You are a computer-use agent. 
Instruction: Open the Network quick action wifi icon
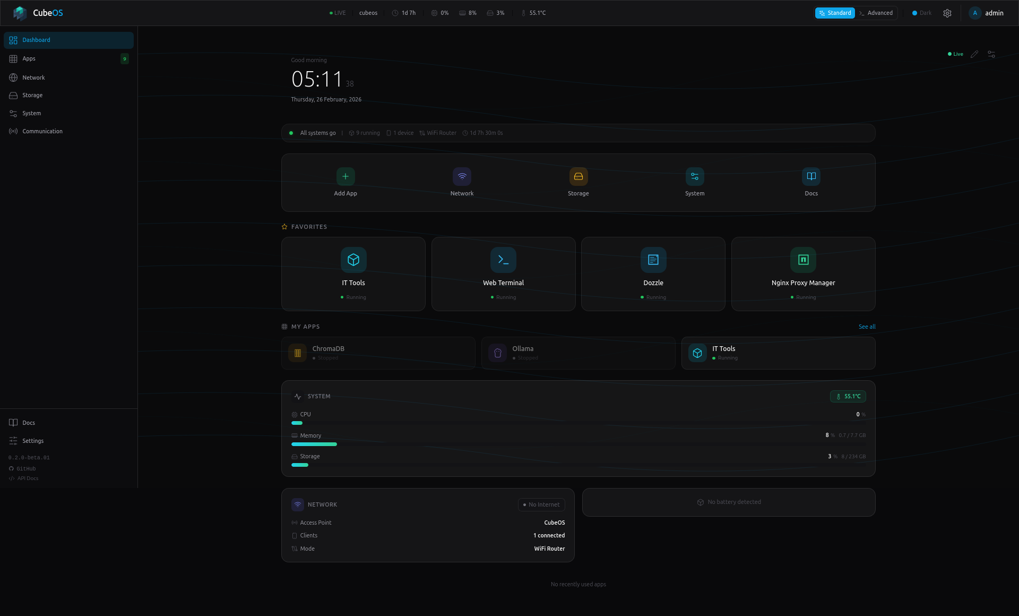click(x=462, y=176)
